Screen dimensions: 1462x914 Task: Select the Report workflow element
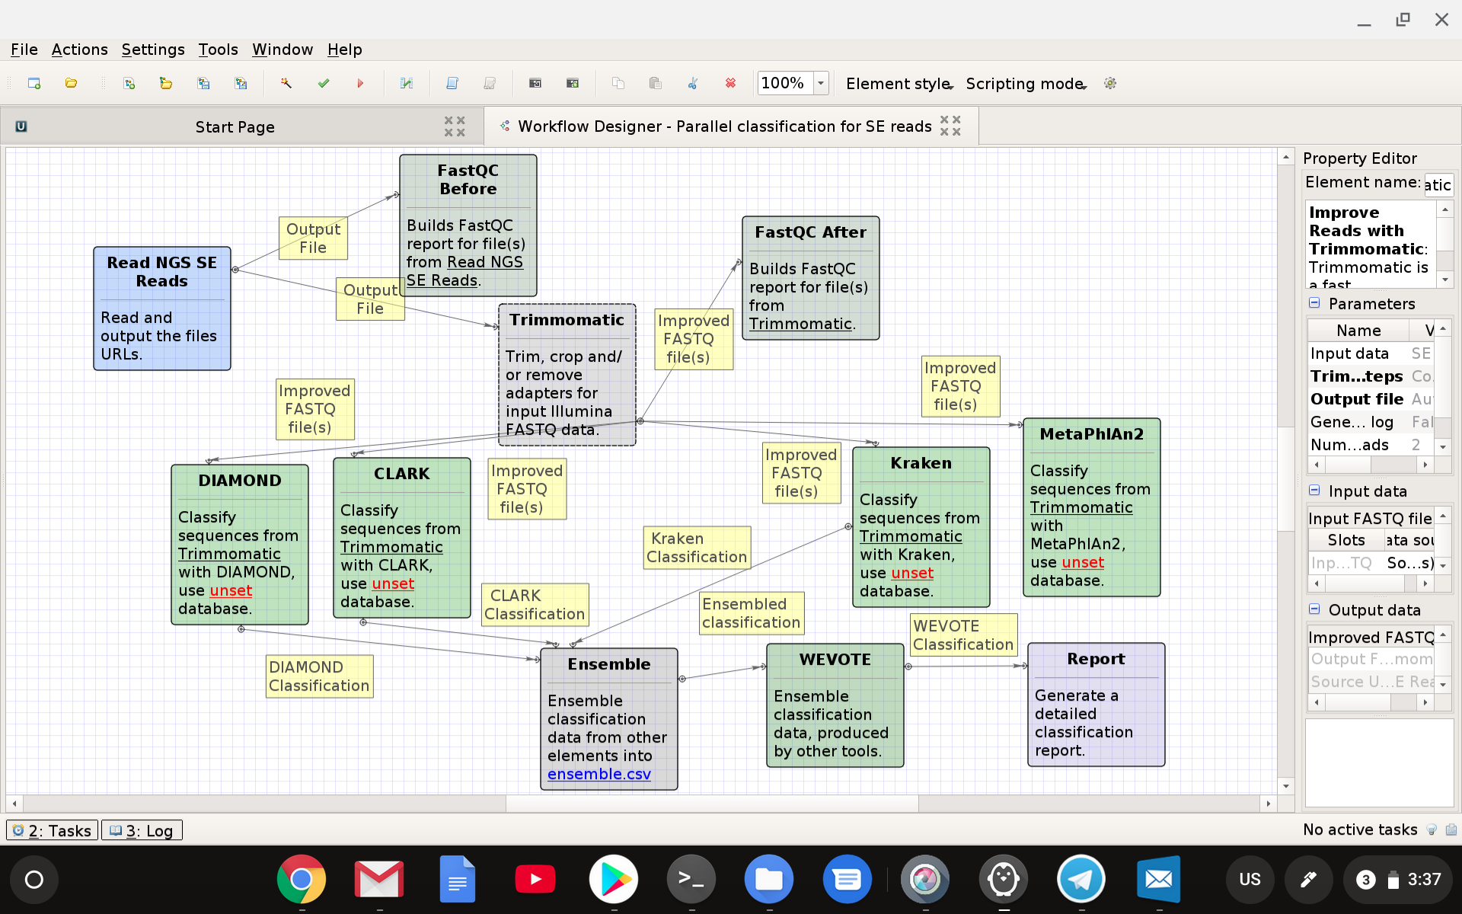coord(1096,704)
